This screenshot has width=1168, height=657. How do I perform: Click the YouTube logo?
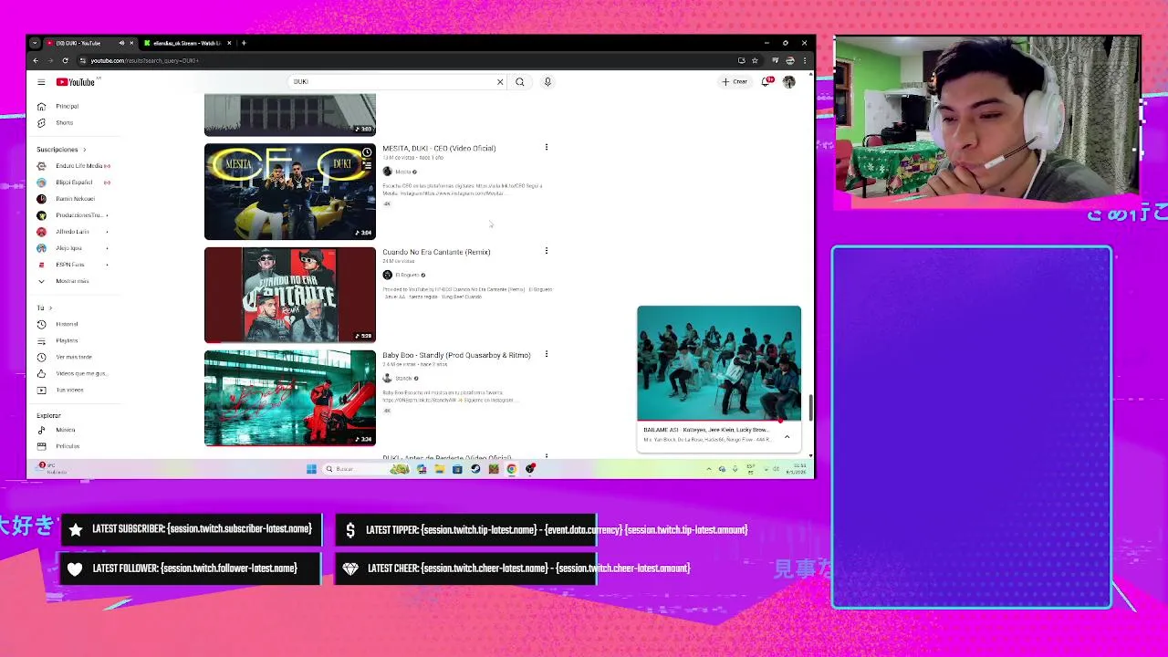pyautogui.click(x=76, y=82)
